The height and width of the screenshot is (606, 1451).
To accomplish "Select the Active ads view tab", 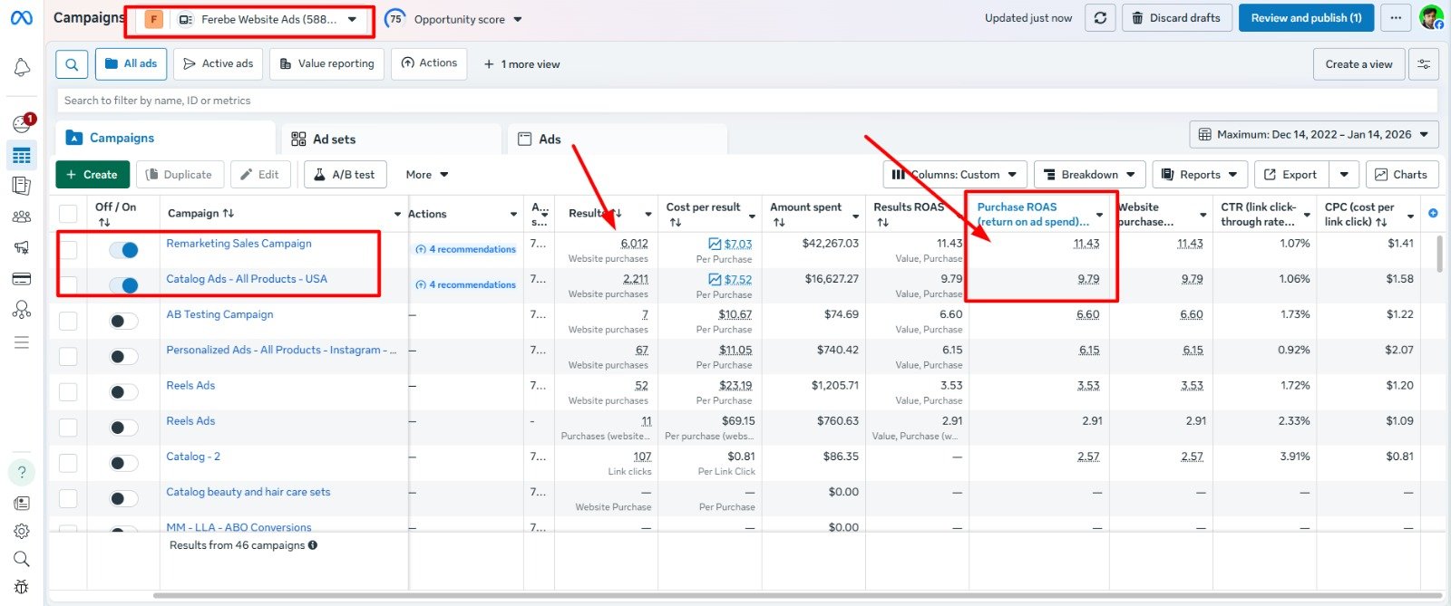I will pos(218,64).
